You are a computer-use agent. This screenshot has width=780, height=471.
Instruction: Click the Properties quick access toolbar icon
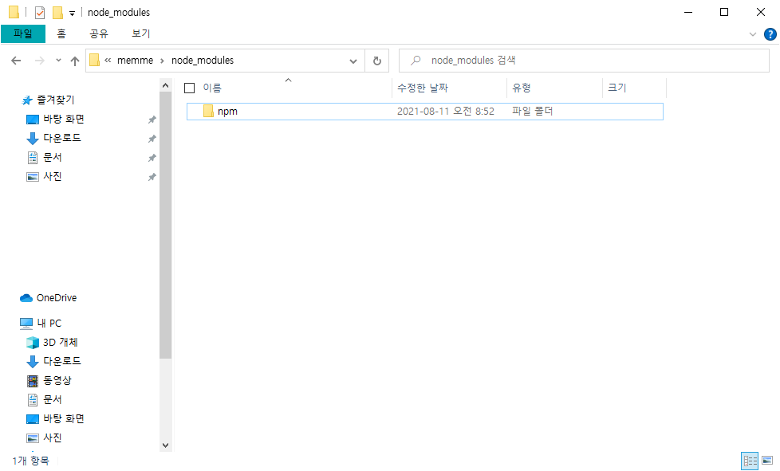[40, 13]
